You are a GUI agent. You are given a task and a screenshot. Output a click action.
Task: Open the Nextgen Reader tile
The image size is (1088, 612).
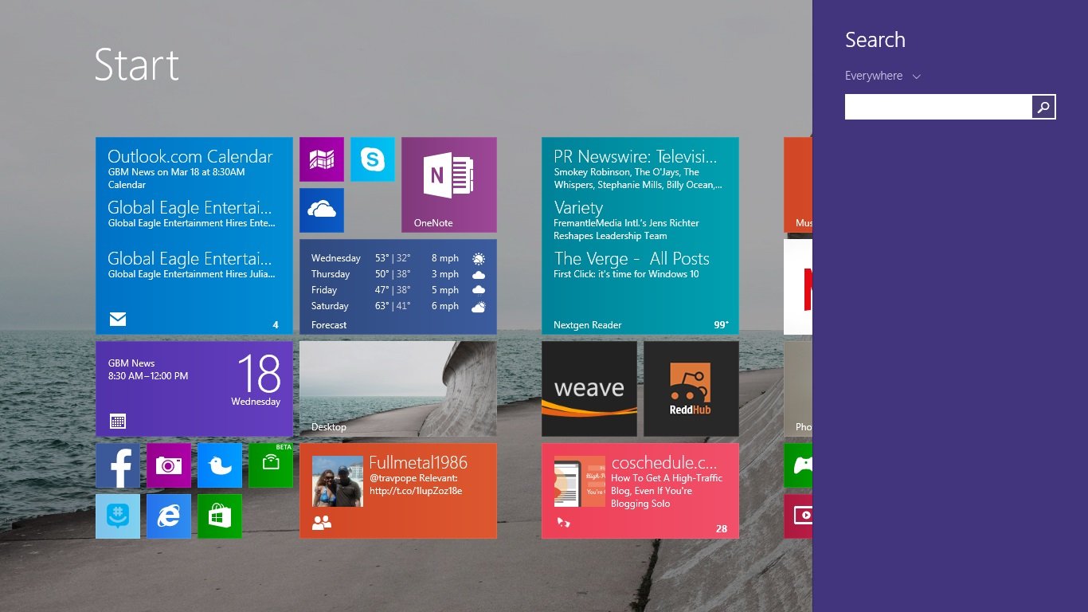640,236
